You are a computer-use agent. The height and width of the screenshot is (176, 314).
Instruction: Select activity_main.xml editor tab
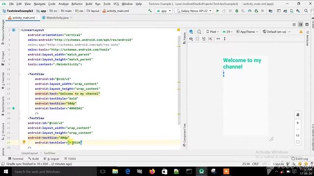(23, 18)
